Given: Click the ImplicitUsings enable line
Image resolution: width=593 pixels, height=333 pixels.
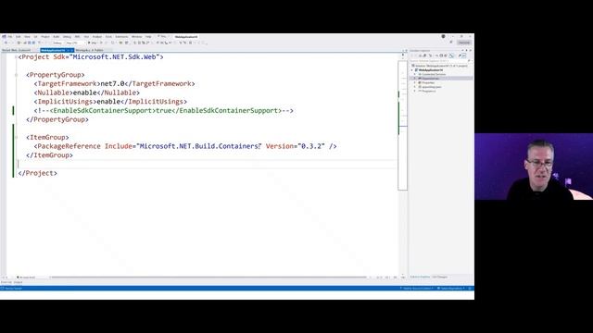Looking at the screenshot, I should point(110,102).
